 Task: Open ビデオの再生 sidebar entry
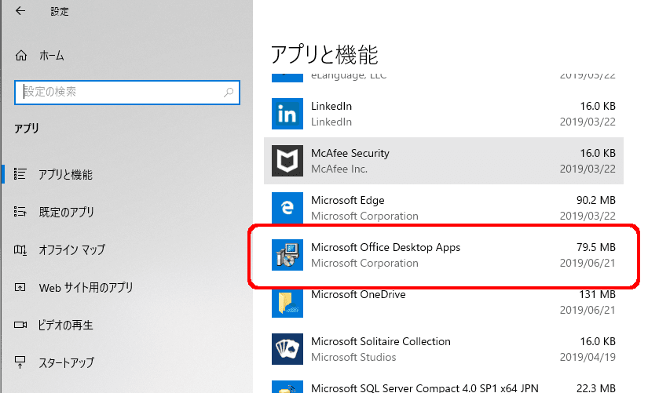tap(65, 325)
